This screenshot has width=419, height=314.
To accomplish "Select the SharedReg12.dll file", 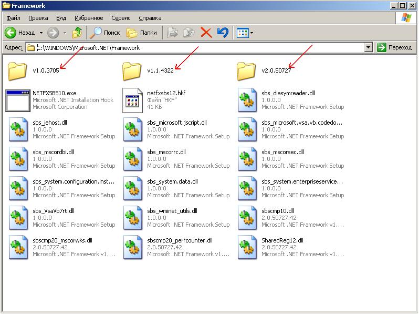I will (x=247, y=247).
